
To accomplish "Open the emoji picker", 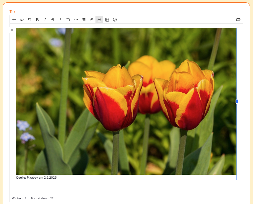I will pos(115,20).
